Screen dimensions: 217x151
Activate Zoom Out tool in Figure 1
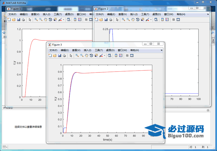tap(41, 20)
